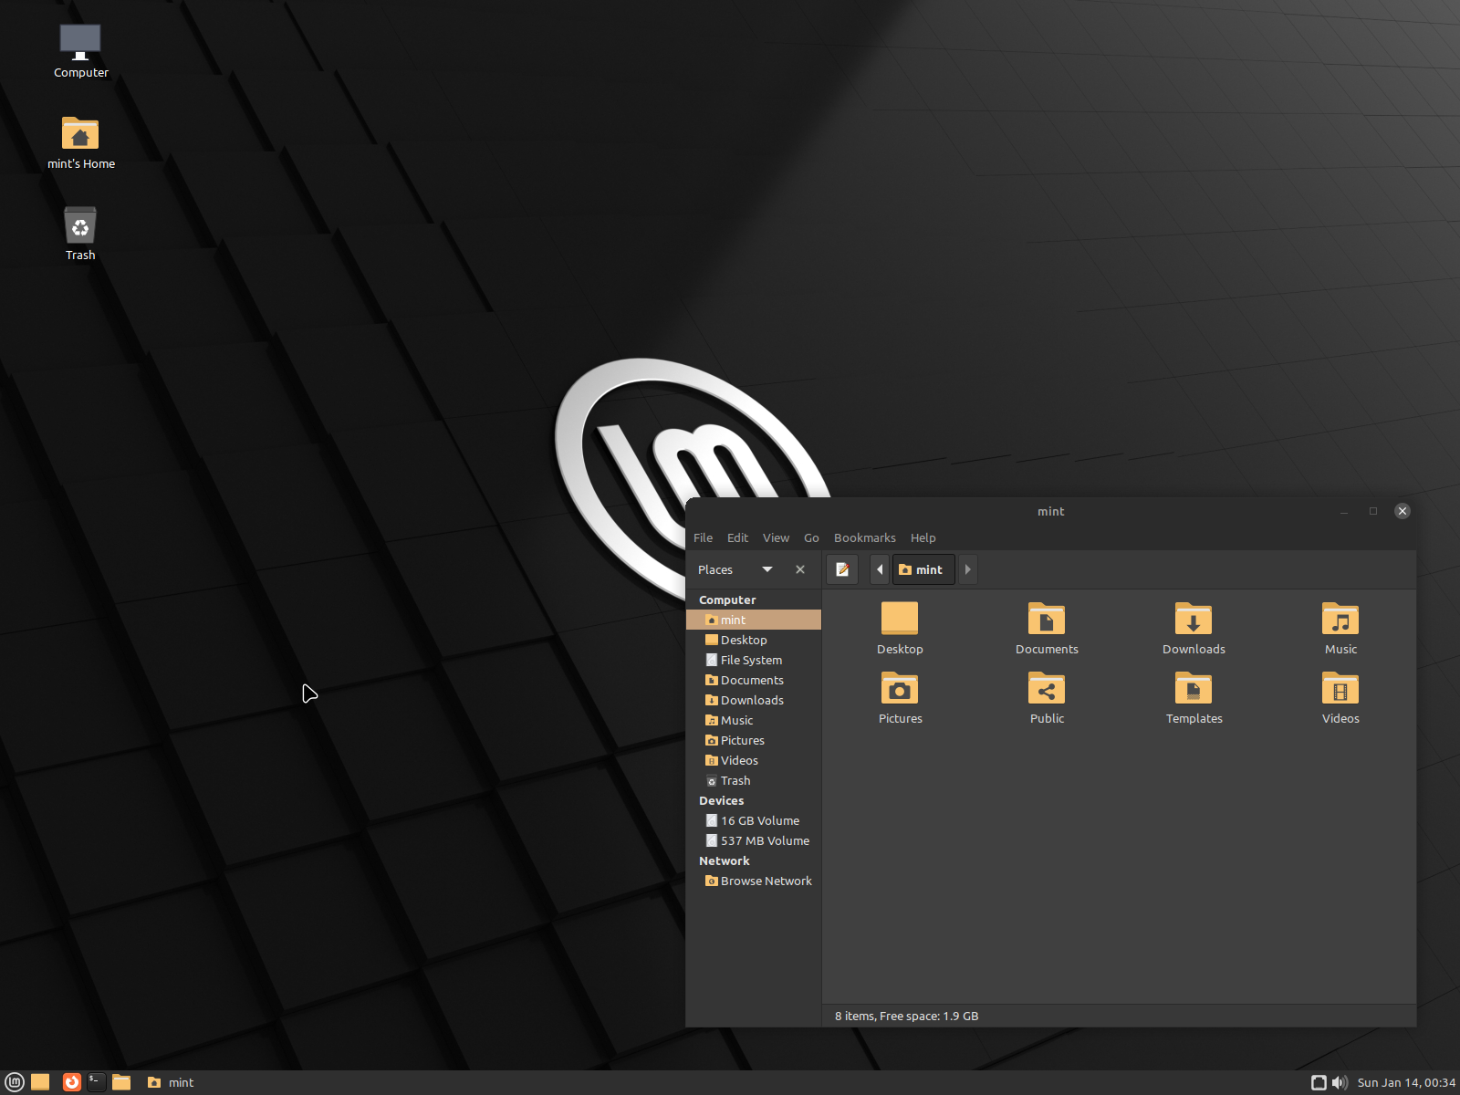
Task: Toggle the location entry edit button
Action: tap(842, 569)
